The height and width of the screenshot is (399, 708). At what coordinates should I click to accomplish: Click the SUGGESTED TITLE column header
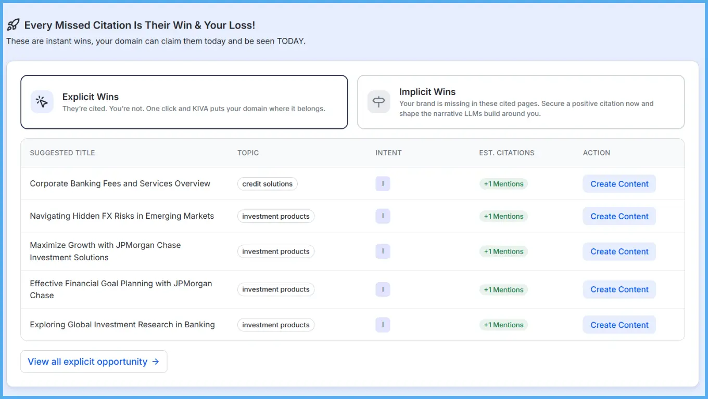(62, 153)
